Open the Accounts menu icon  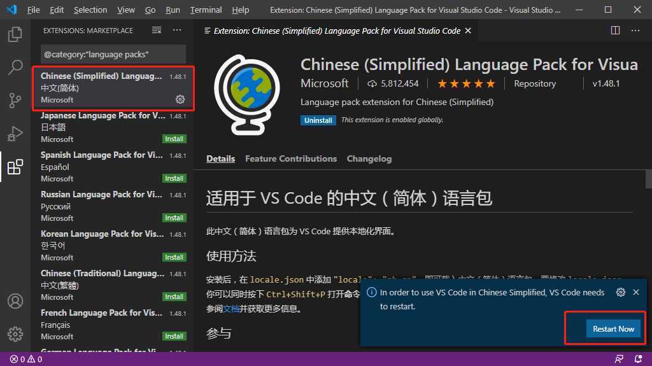pos(15,300)
